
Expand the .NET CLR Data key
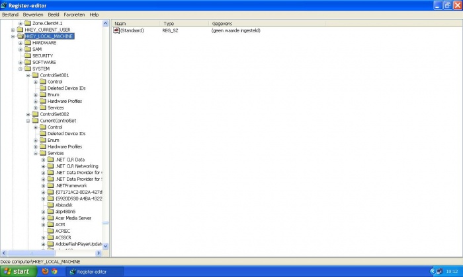click(x=44, y=160)
